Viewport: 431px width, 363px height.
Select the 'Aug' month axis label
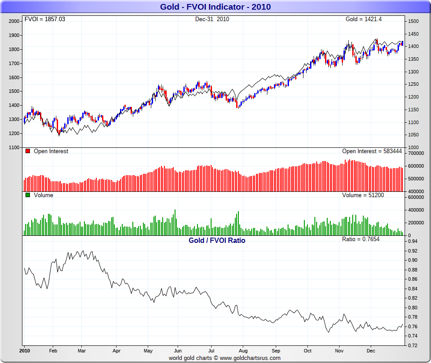[243, 351]
